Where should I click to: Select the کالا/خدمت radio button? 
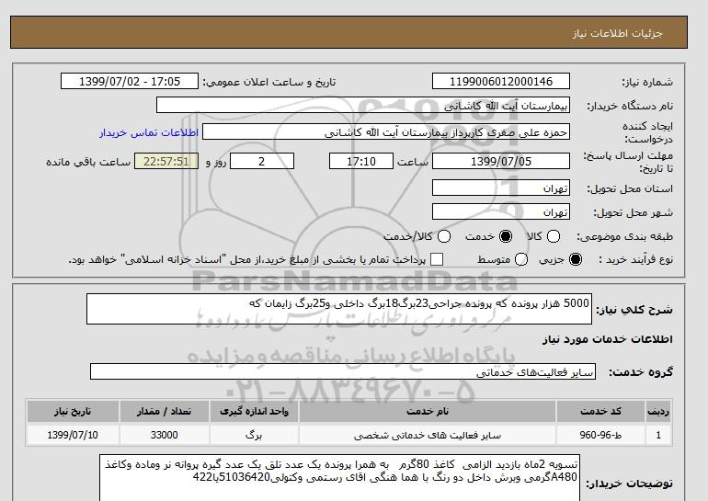click(444, 236)
